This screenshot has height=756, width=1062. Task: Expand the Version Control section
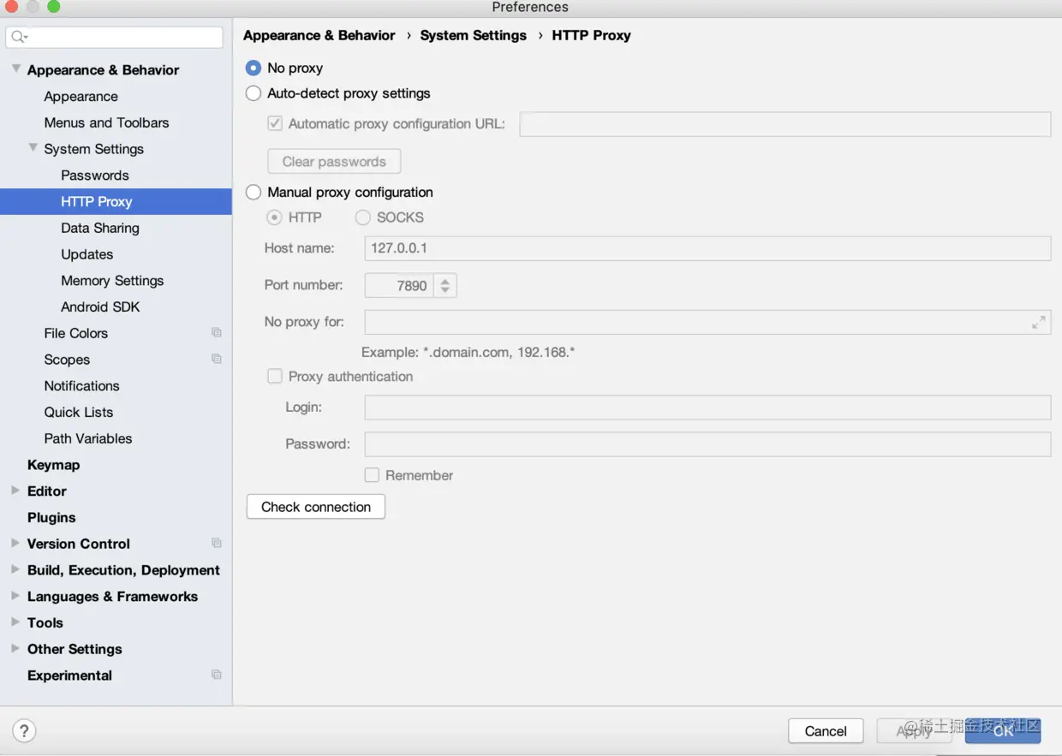[15, 544]
